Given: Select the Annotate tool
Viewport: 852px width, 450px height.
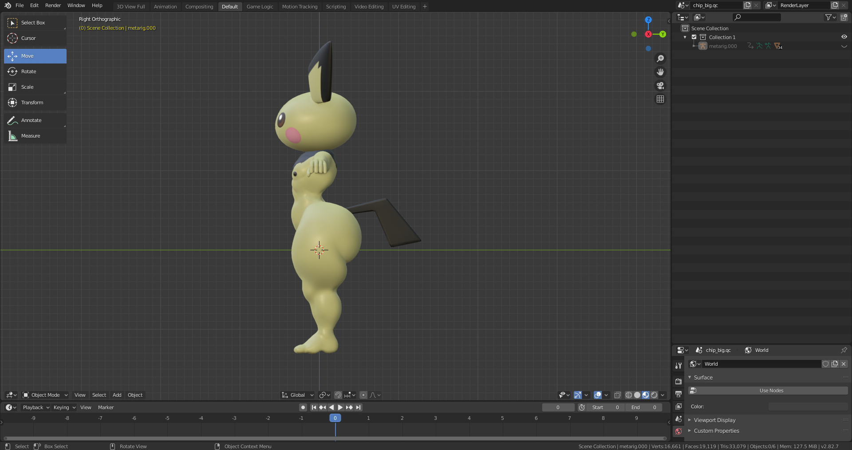Looking at the screenshot, I should point(35,120).
